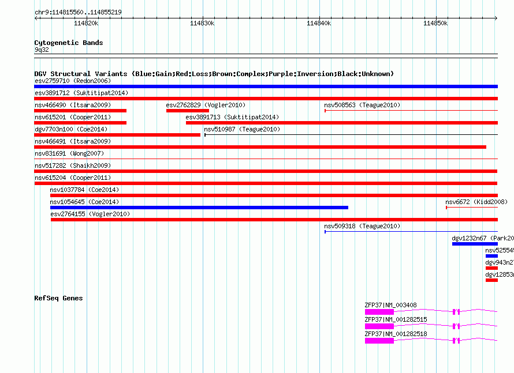Click the nsv466490 (Itsara2009) variant label
Image resolution: width=514 pixels, height=373 pixels.
tap(73, 105)
